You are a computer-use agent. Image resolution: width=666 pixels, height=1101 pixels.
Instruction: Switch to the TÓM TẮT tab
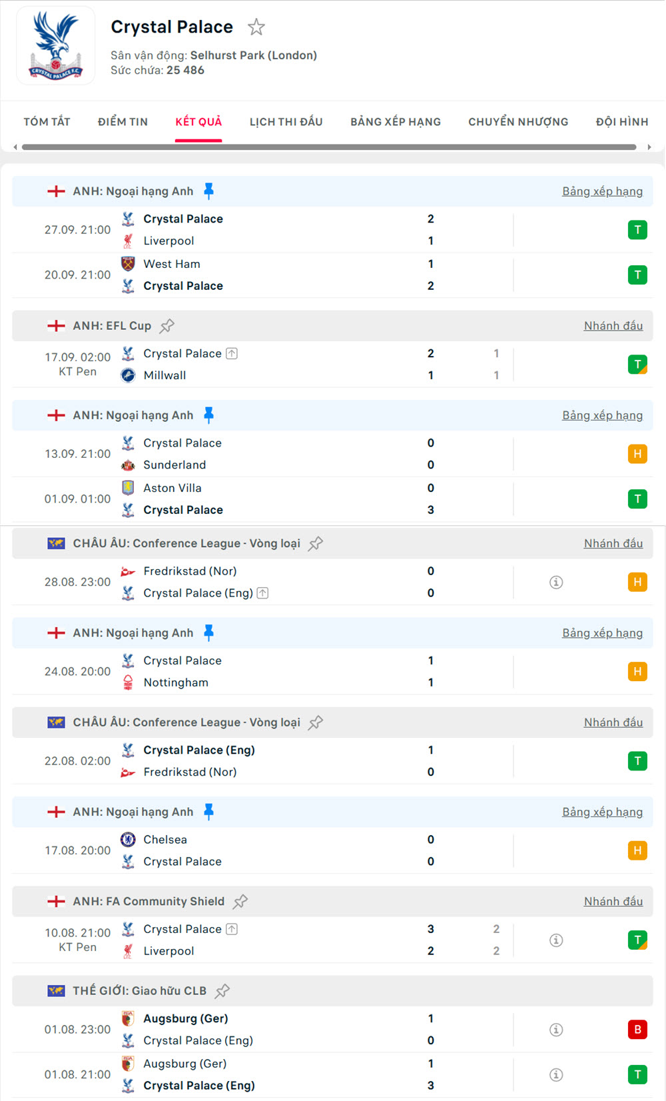click(47, 122)
